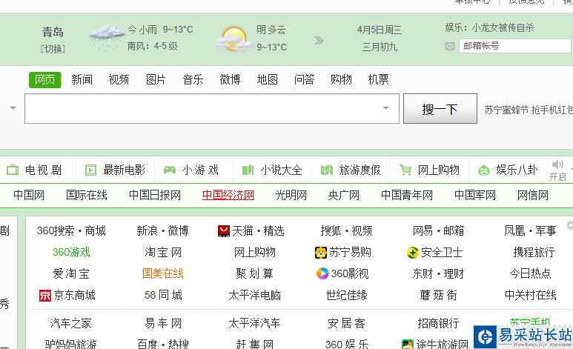Open the 中国青年网 link
This screenshot has width=573, height=349.
407,195
